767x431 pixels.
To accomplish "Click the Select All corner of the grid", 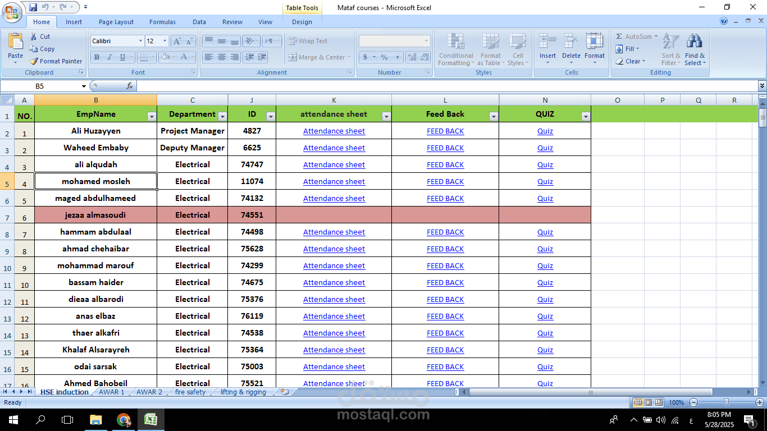I will tap(7, 100).
